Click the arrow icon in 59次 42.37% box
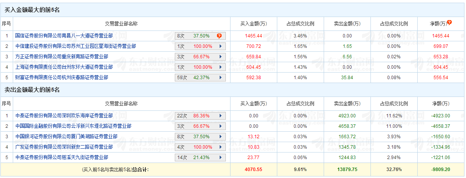 tap(220, 78)
